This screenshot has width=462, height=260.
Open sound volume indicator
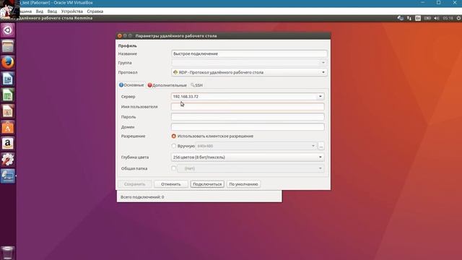[437, 18]
